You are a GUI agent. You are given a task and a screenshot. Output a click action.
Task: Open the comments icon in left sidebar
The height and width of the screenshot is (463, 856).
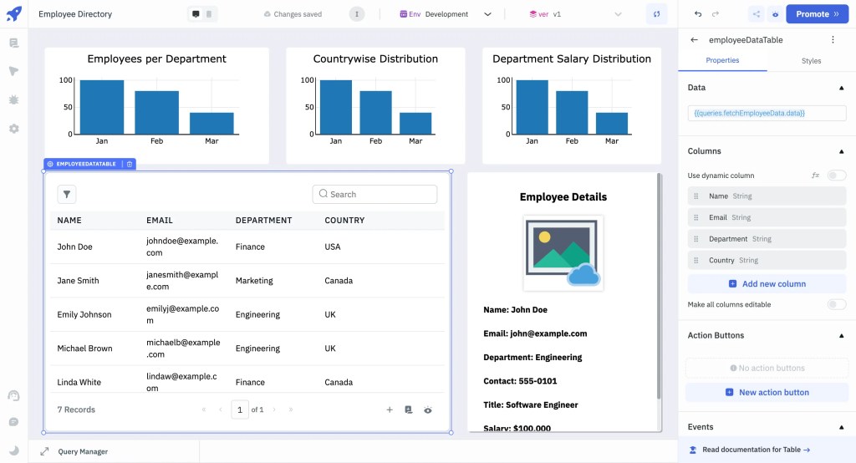click(13, 422)
